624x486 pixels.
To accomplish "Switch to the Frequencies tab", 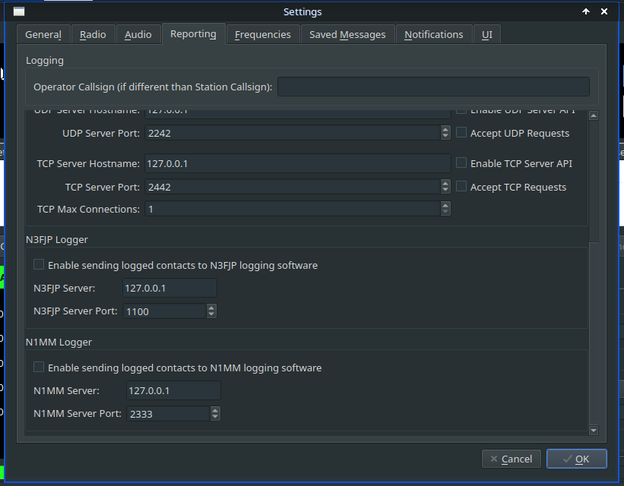I will click(x=262, y=34).
